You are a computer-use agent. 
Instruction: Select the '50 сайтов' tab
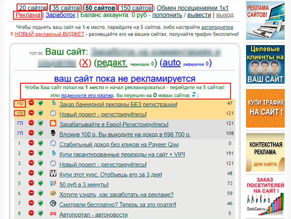click(x=100, y=8)
